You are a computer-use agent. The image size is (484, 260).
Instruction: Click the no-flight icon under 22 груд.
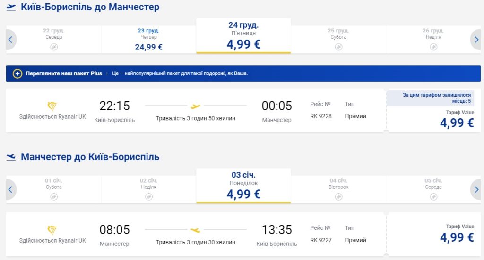click(x=54, y=47)
